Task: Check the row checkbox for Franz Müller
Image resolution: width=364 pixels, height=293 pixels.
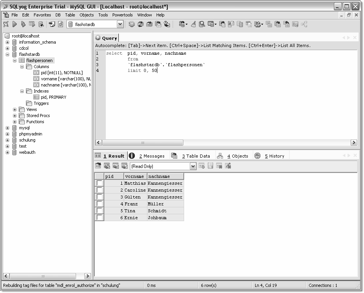Action: coord(99,204)
